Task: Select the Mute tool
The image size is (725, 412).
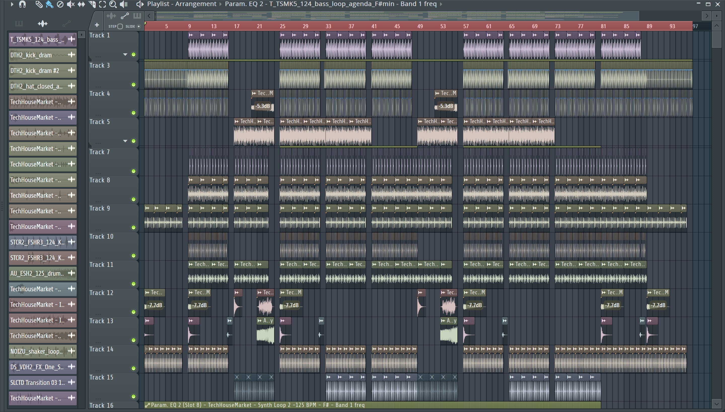Action: (x=70, y=4)
